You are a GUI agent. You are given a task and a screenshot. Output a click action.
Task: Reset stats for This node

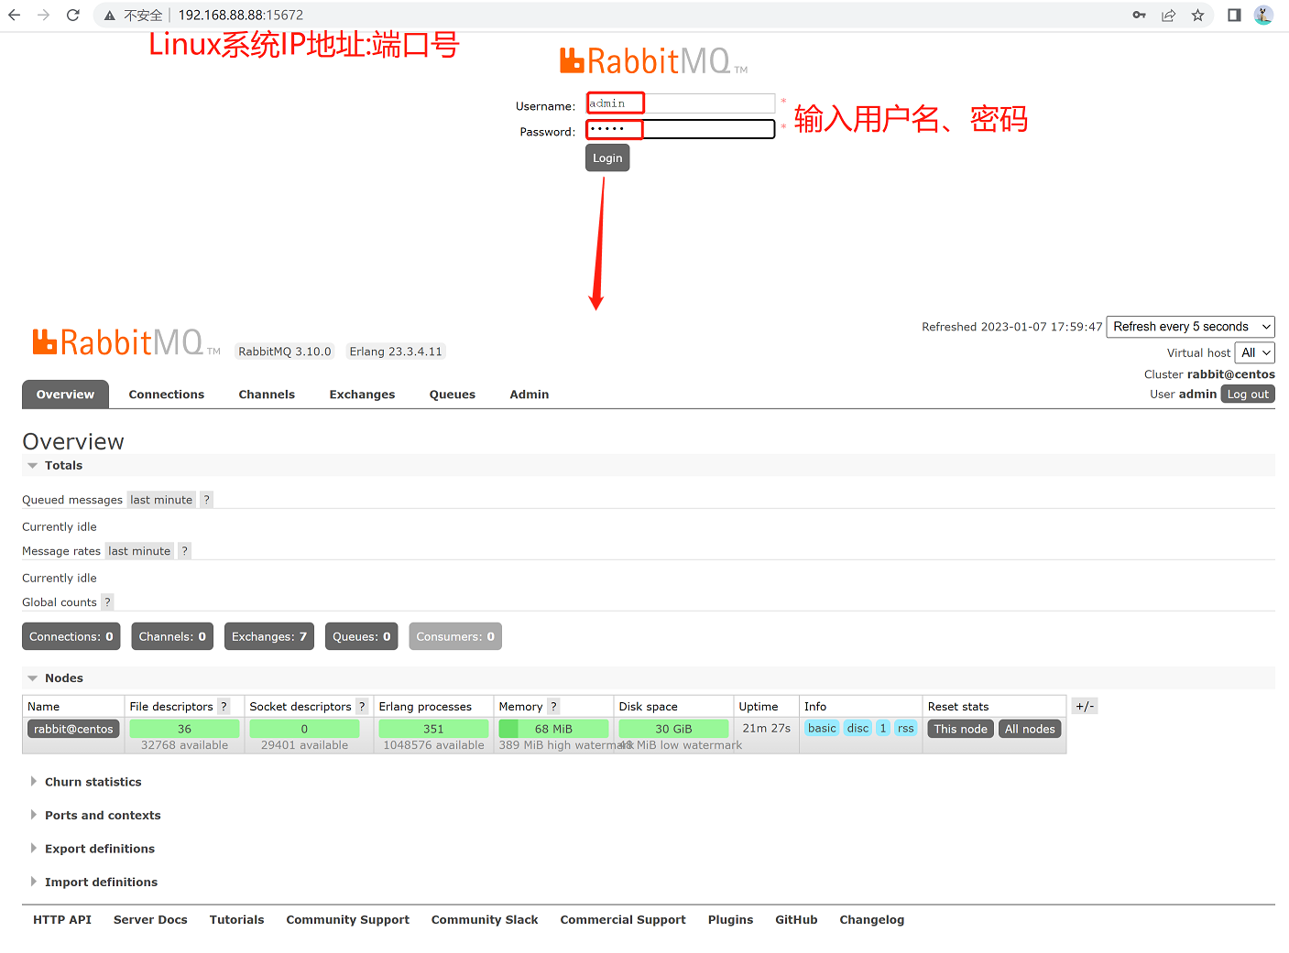click(x=960, y=729)
